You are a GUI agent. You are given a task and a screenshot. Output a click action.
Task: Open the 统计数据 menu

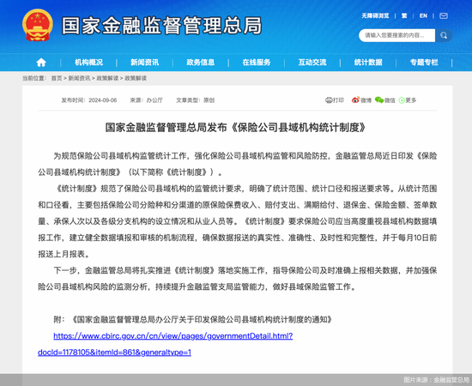click(x=368, y=63)
